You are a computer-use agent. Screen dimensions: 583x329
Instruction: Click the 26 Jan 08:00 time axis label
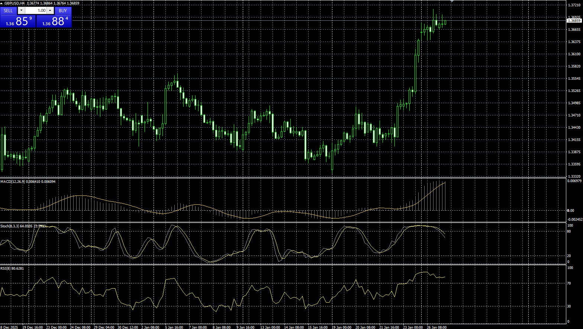[x=437, y=327]
